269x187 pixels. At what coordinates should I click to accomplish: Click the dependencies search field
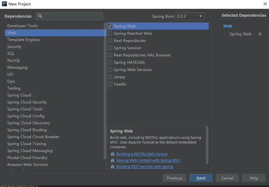69,16
